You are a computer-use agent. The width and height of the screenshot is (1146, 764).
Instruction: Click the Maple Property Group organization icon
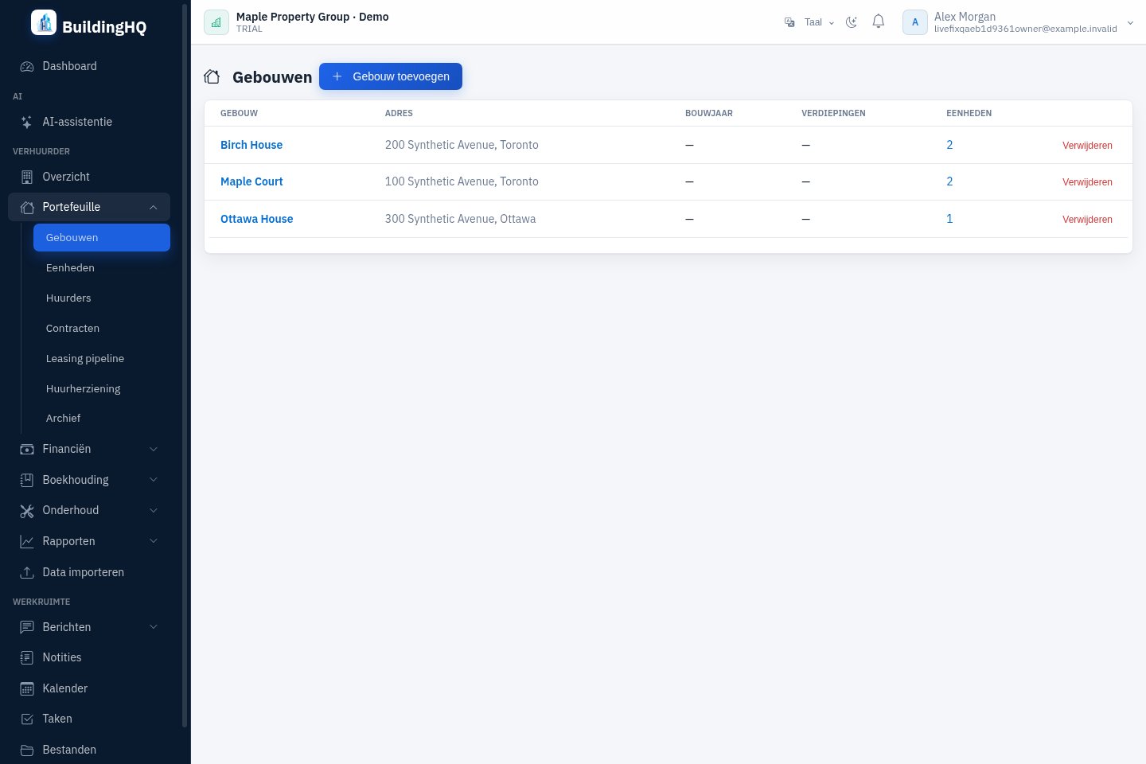[216, 22]
